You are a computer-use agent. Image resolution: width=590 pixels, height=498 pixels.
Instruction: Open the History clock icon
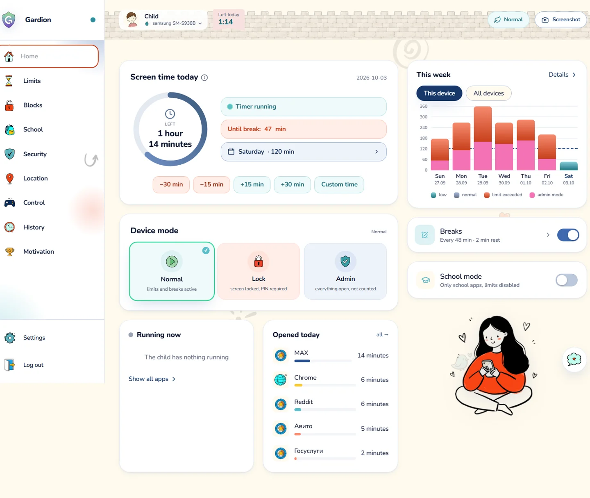tap(9, 227)
